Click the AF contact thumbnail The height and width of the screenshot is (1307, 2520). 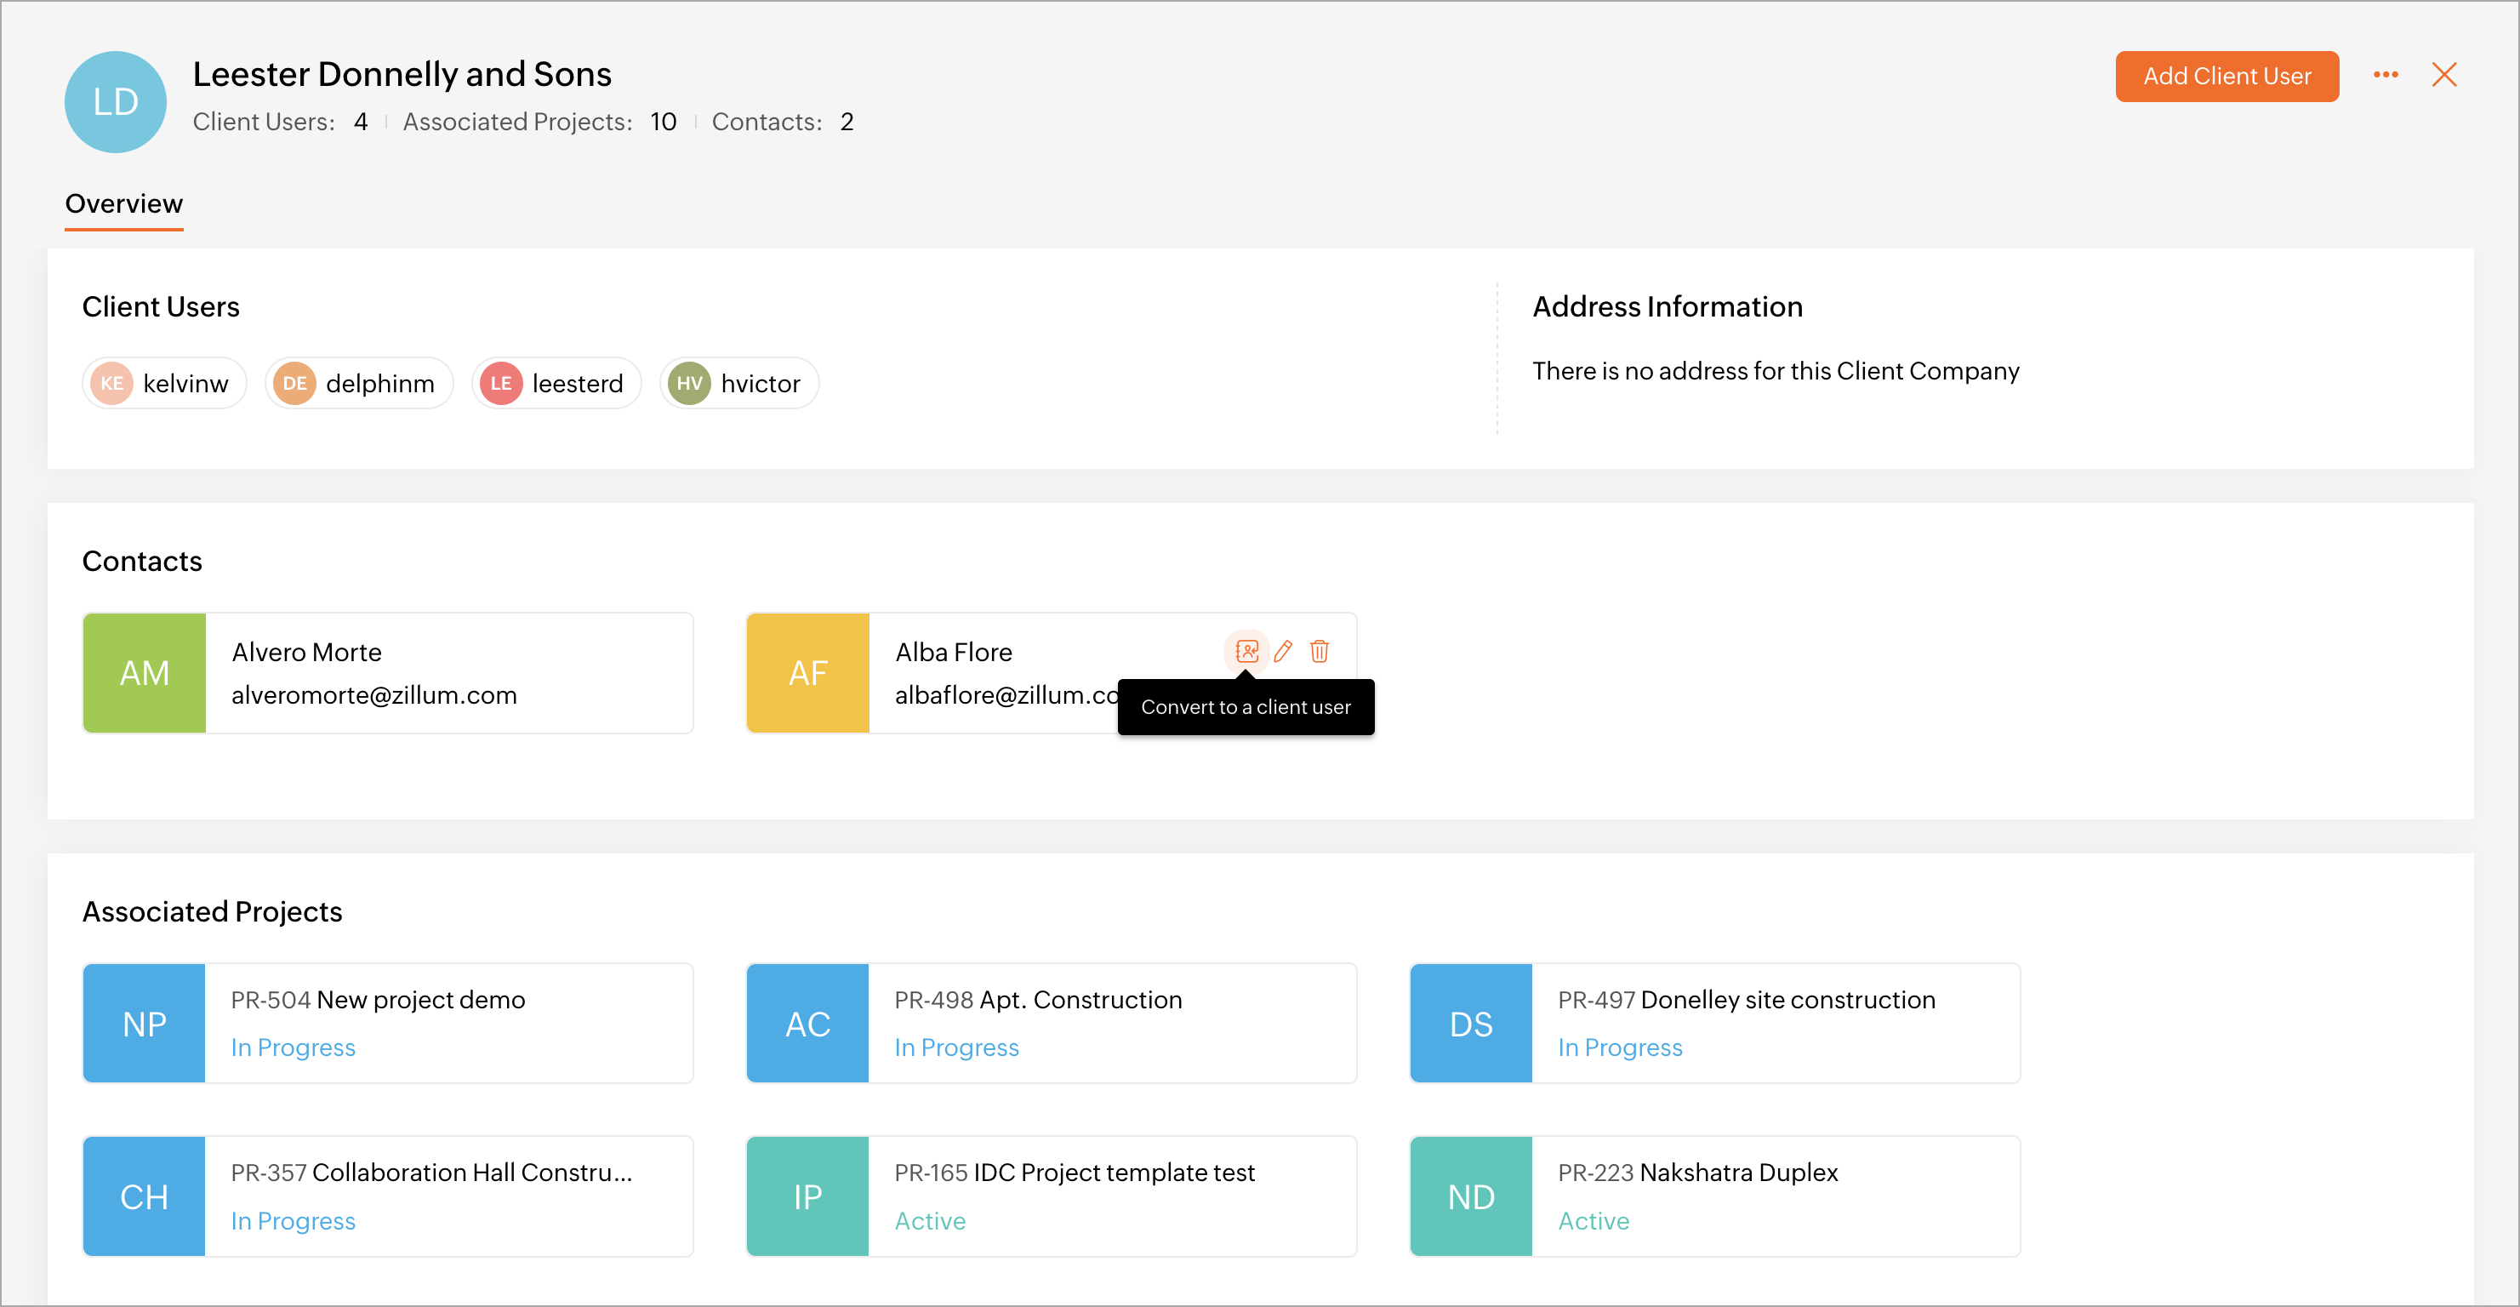[807, 673]
